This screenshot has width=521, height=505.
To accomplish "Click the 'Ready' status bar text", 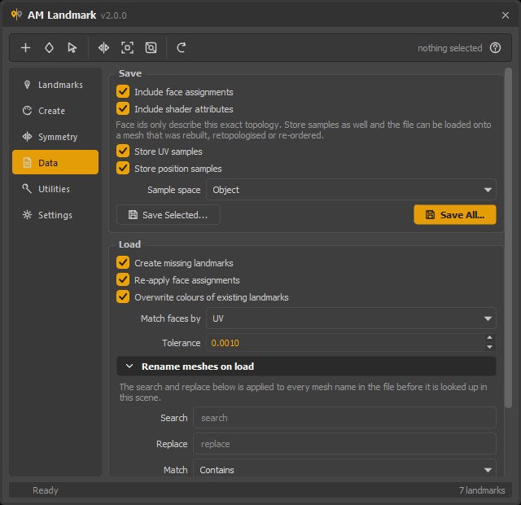I will (46, 490).
